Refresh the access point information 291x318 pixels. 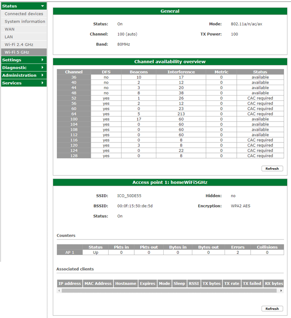(272, 309)
